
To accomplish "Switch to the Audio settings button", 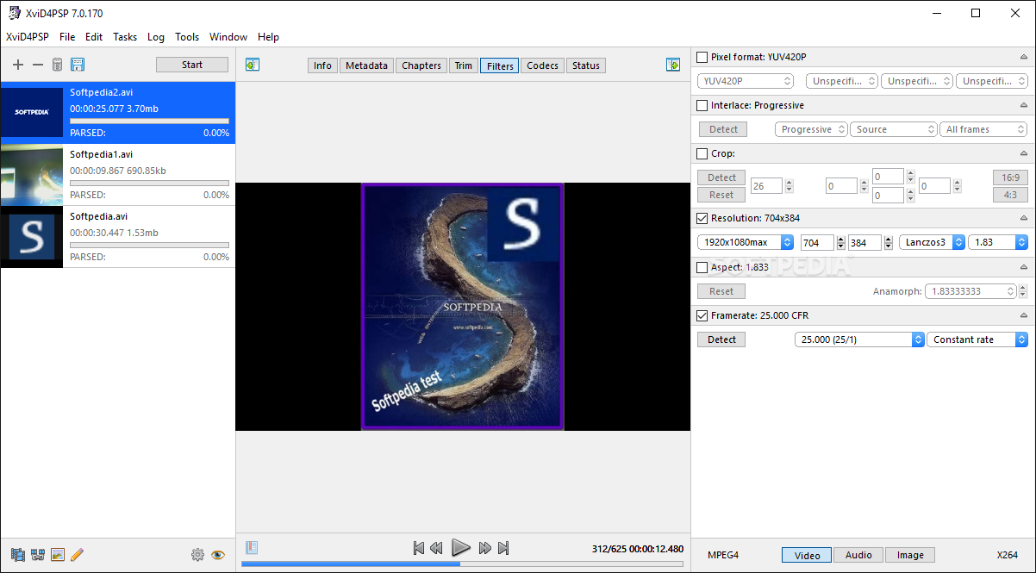I will click(x=858, y=555).
